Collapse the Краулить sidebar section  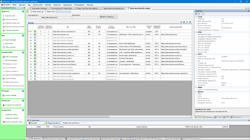pyautogui.click(x=23, y=12)
